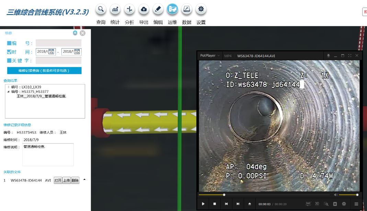Enable the 编号 filter checkbox
The height and width of the screenshot is (211, 367).
pos(9,43)
